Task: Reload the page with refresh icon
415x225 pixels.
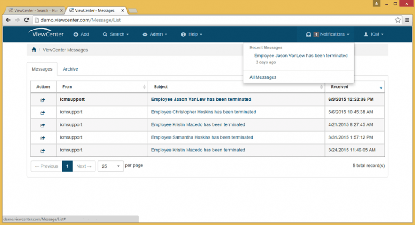Action: tap(27, 20)
